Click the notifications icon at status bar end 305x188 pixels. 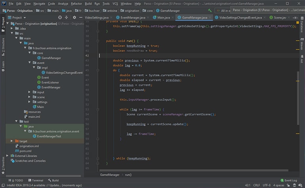(301, 185)
